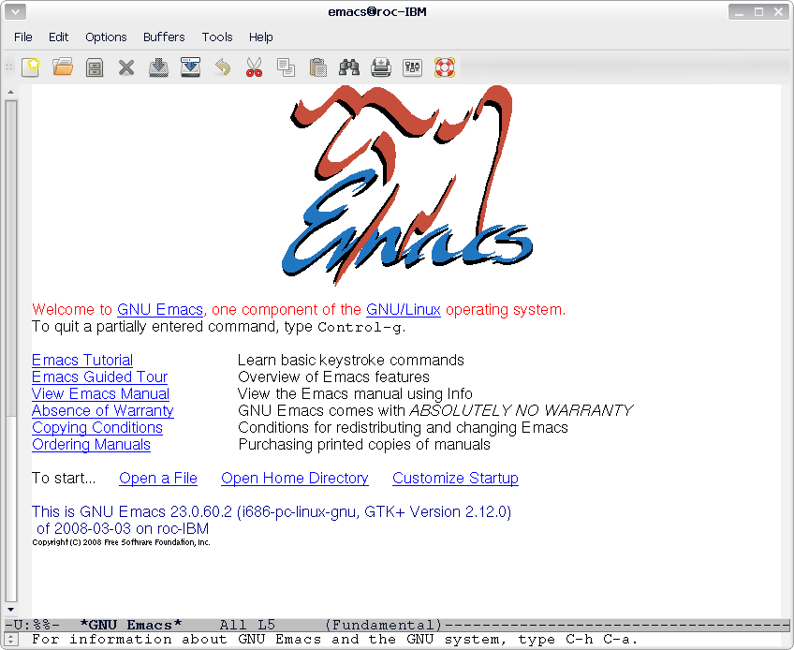Copy the selected text

pos(287,66)
